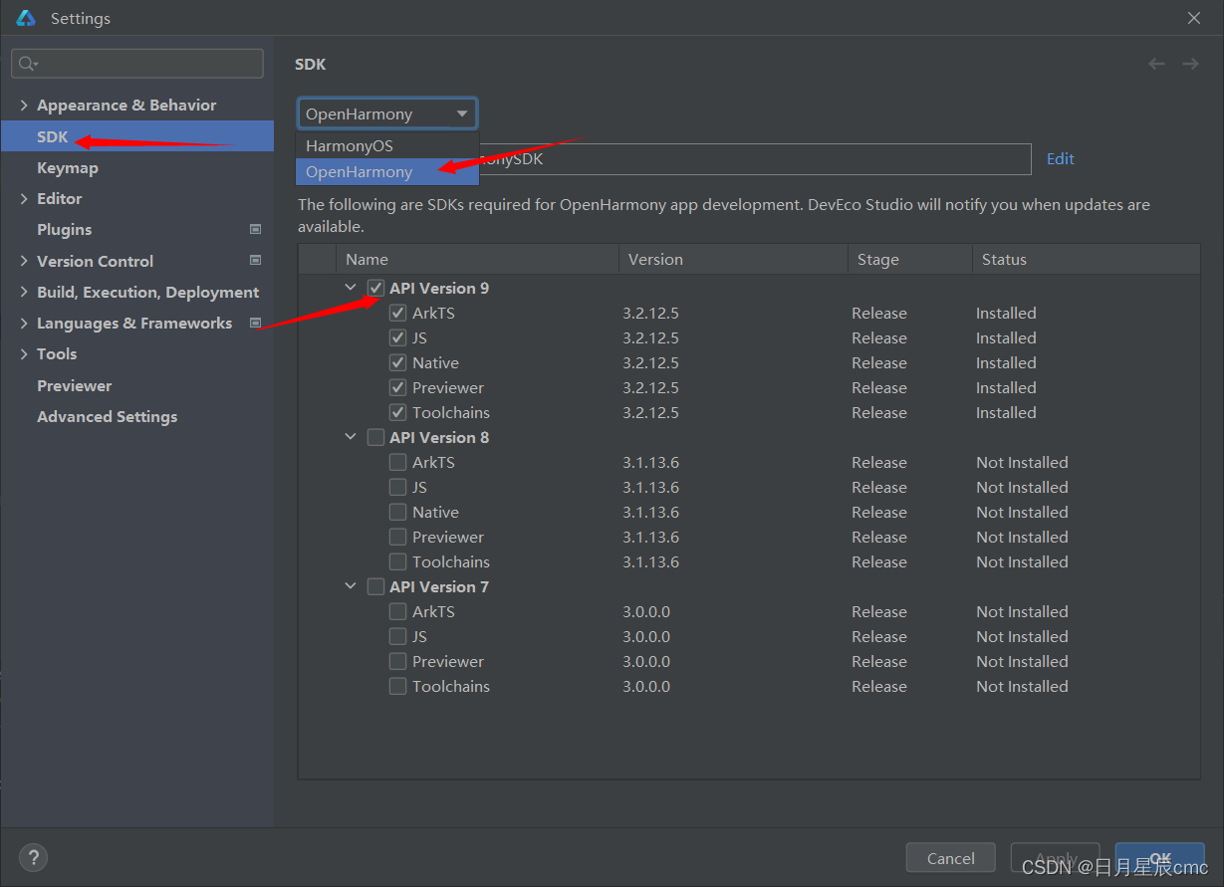This screenshot has width=1224, height=887.
Task: Check Previewer under API Version 7
Action: (397, 661)
